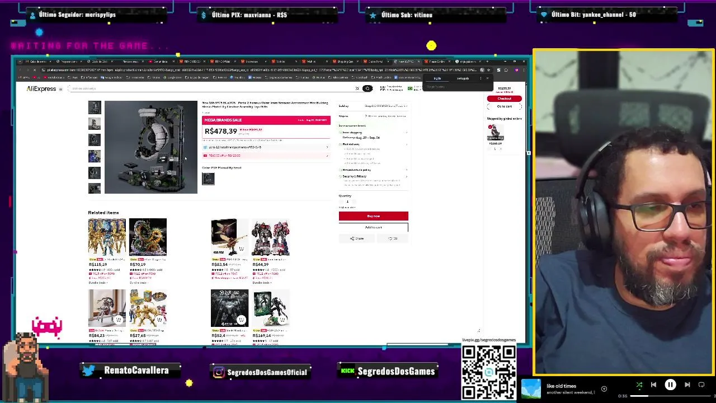Select the fourth blue product gallery thumbnail

tap(95, 156)
